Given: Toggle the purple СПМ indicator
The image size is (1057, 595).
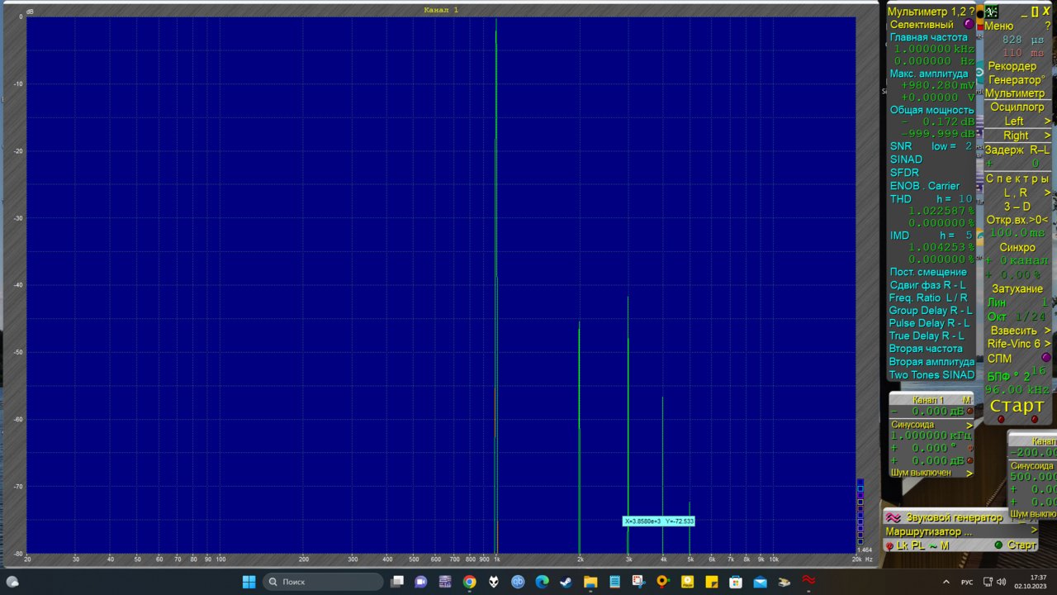Looking at the screenshot, I should pyautogui.click(x=1045, y=358).
